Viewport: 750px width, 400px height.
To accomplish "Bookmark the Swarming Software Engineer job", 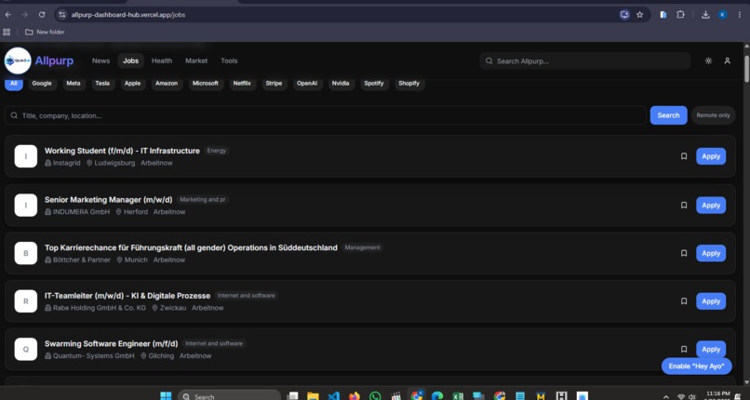I will point(684,350).
